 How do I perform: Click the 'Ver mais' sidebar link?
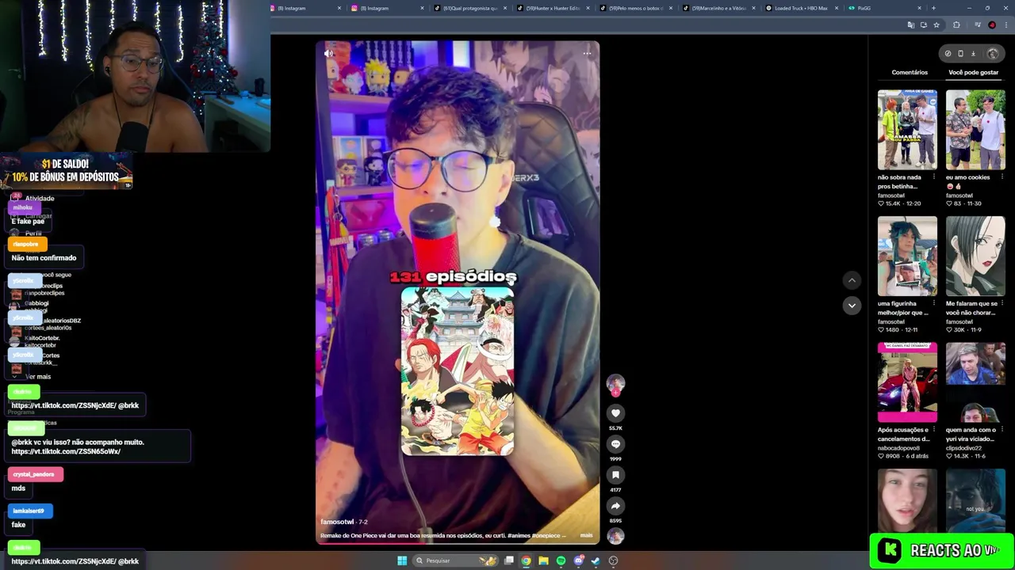(x=38, y=377)
